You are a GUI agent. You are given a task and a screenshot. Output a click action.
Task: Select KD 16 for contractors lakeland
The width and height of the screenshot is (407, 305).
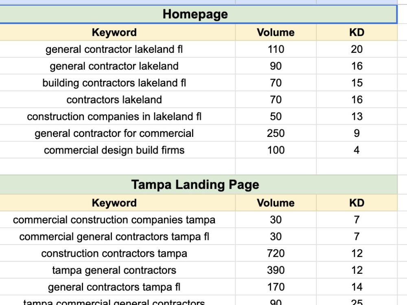(x=357, y=100)
